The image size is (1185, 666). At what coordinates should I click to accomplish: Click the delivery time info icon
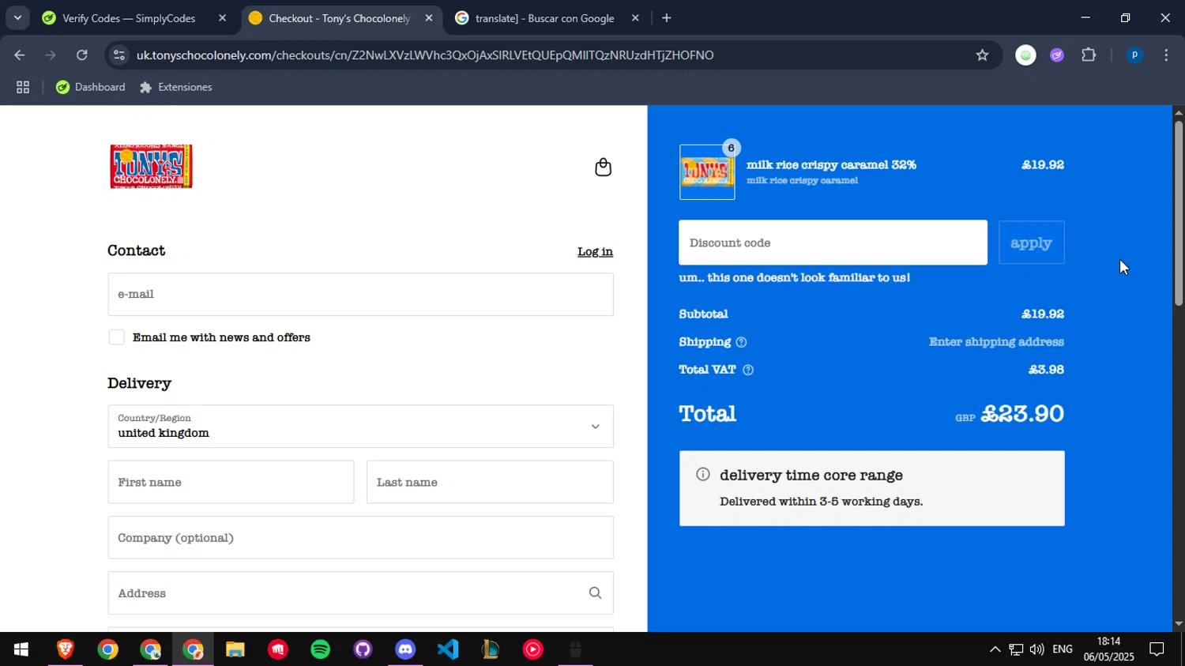(702, 474)
